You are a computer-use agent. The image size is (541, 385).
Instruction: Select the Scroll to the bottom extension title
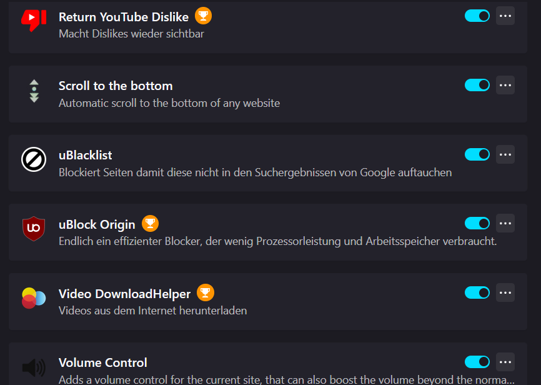[x=116, y=86]
